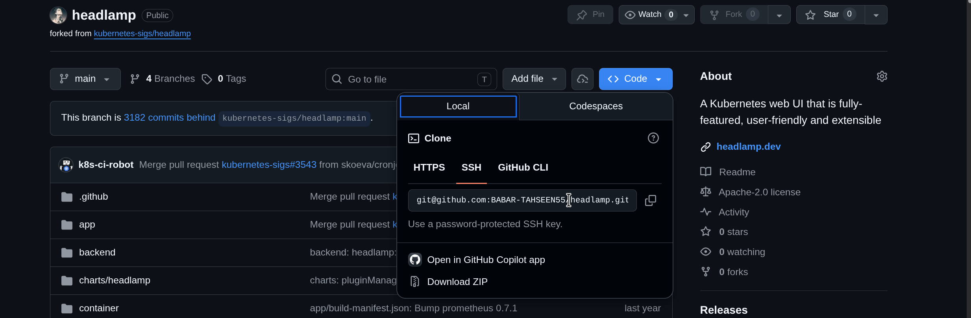Click the clone help question mark icon
The height and width of the screenshot is (318, 971).
653,138
